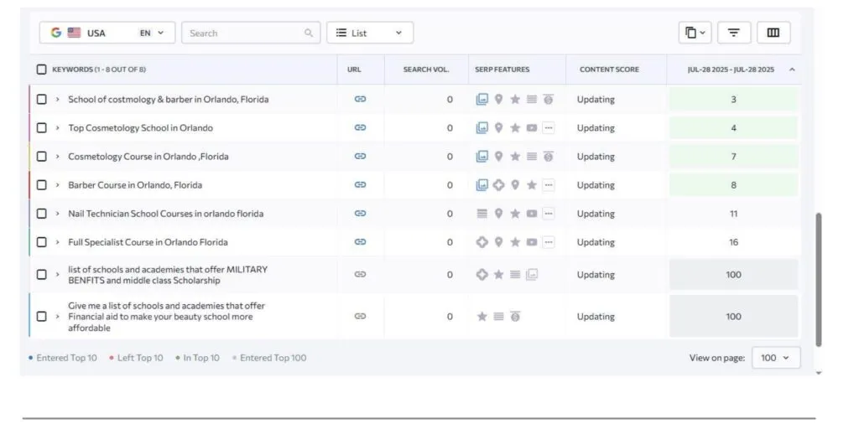The width and height of the screenshot is (859, 434).
Task: Open URL link for Barber Course row
Action: [360, 184]
